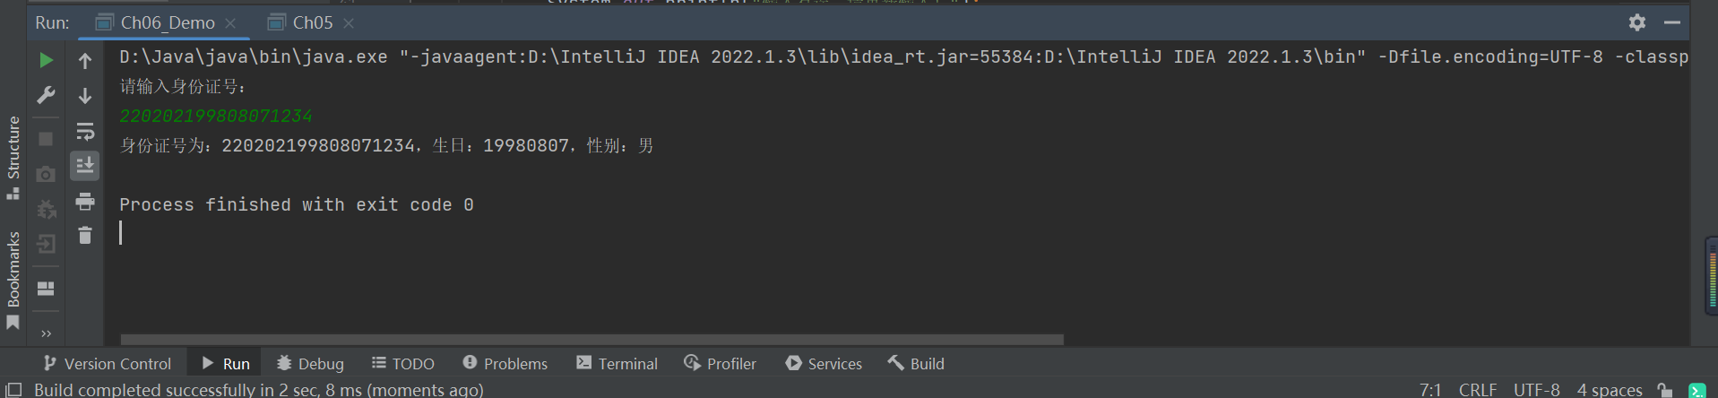Toggle soft-wrap in console output

tap(85, 132)
